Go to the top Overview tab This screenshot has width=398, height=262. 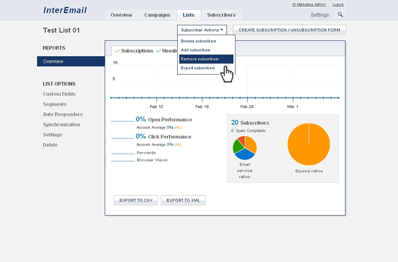tap(120, 15)
